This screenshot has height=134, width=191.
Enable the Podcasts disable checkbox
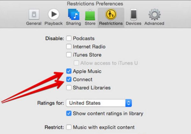(69, 38)
